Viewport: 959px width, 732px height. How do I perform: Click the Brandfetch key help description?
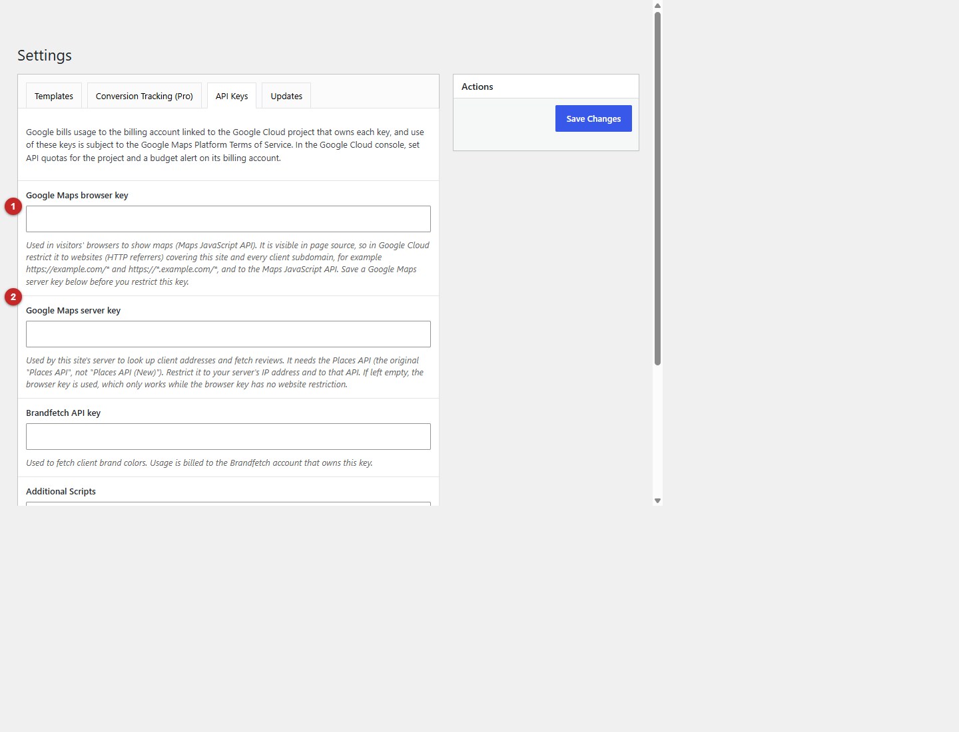(199, 462)
